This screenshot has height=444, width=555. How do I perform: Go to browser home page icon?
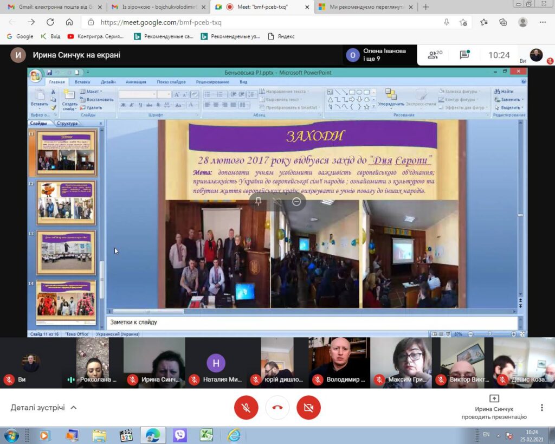point(69,22)
